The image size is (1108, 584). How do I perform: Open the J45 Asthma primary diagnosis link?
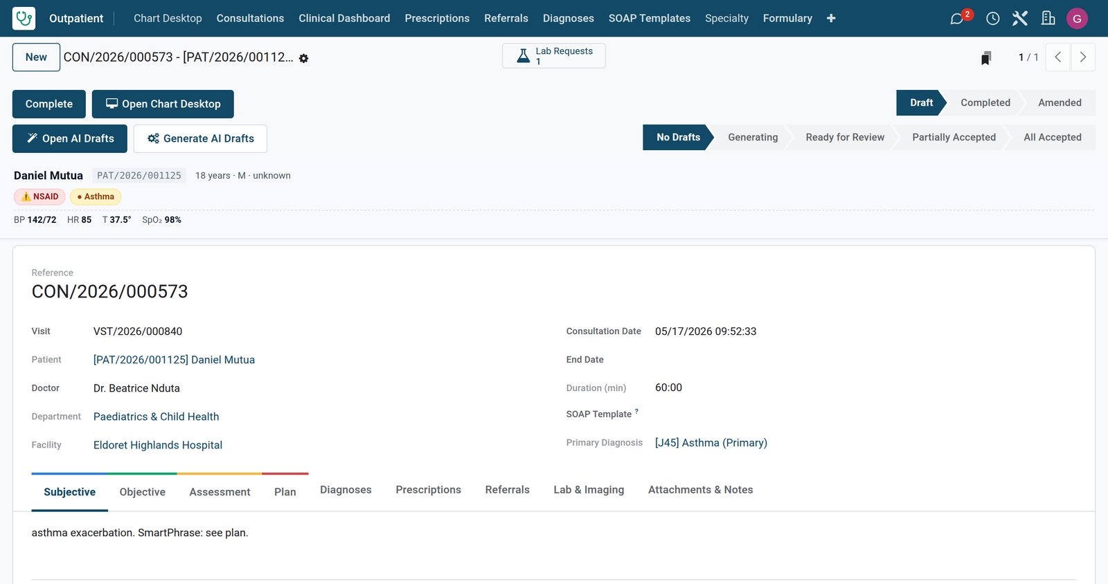(711, 443)
